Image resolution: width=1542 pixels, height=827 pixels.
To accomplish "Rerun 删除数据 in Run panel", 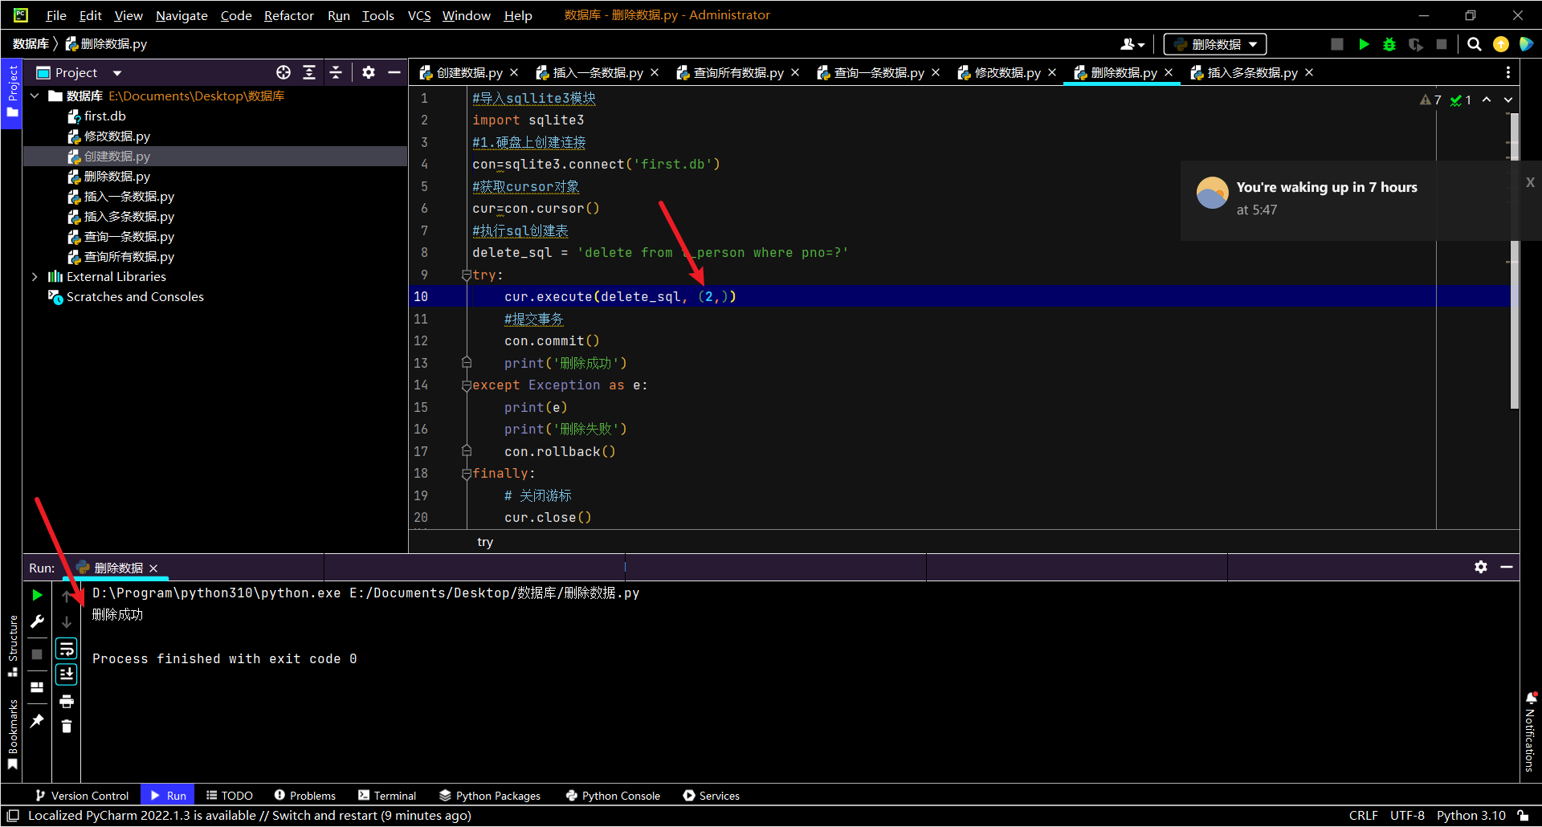I will (x=37, y=595).
